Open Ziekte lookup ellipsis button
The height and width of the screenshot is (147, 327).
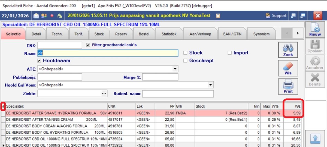104,93
